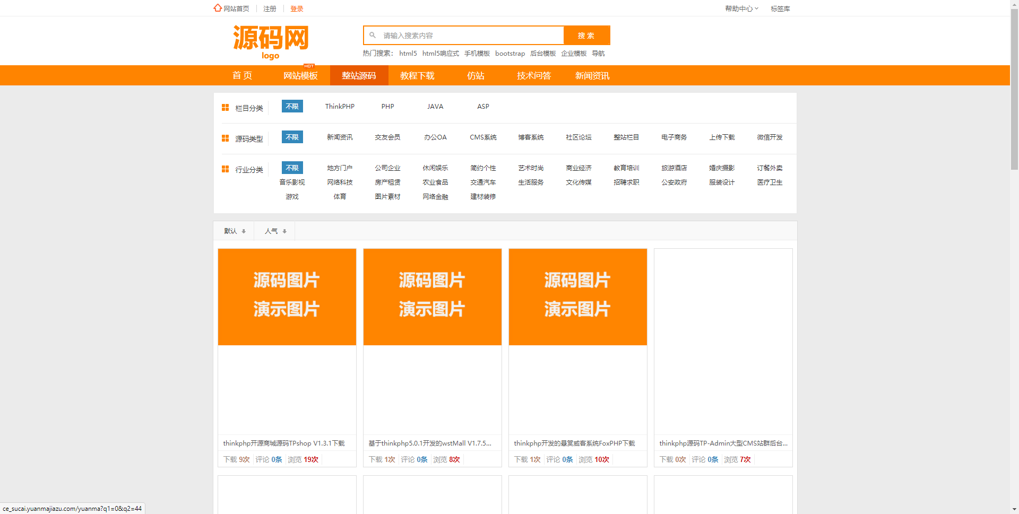Expand the 帮助中心 dropdown
The image size is (1019, 514).
coord(741,8)
